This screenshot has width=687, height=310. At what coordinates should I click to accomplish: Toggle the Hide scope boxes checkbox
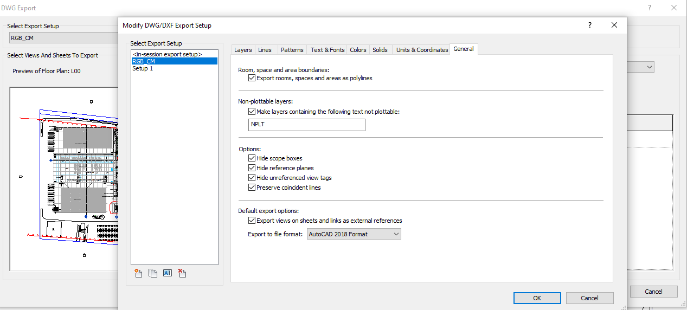coord(252,158)
